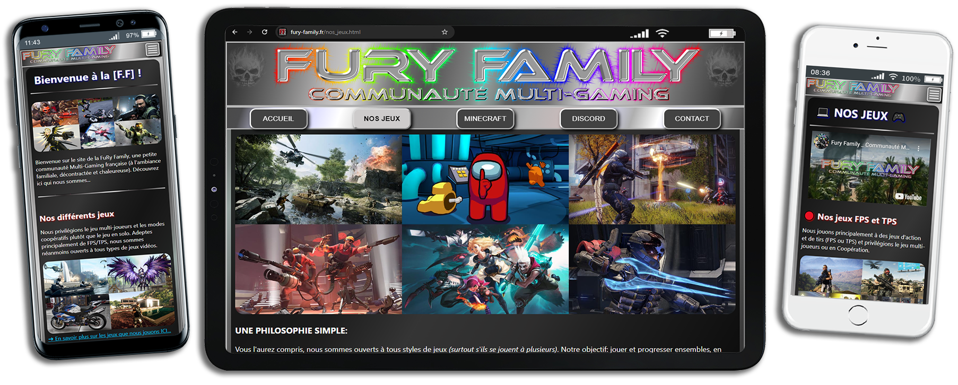Screen dimensions: 958x385
Task: Open the YouTube video three-dot options menu
Action: (x=919, y=148)
